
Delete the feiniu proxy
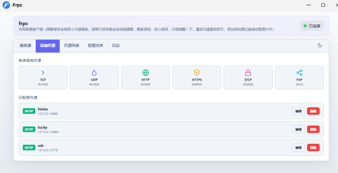click(313, 111)
